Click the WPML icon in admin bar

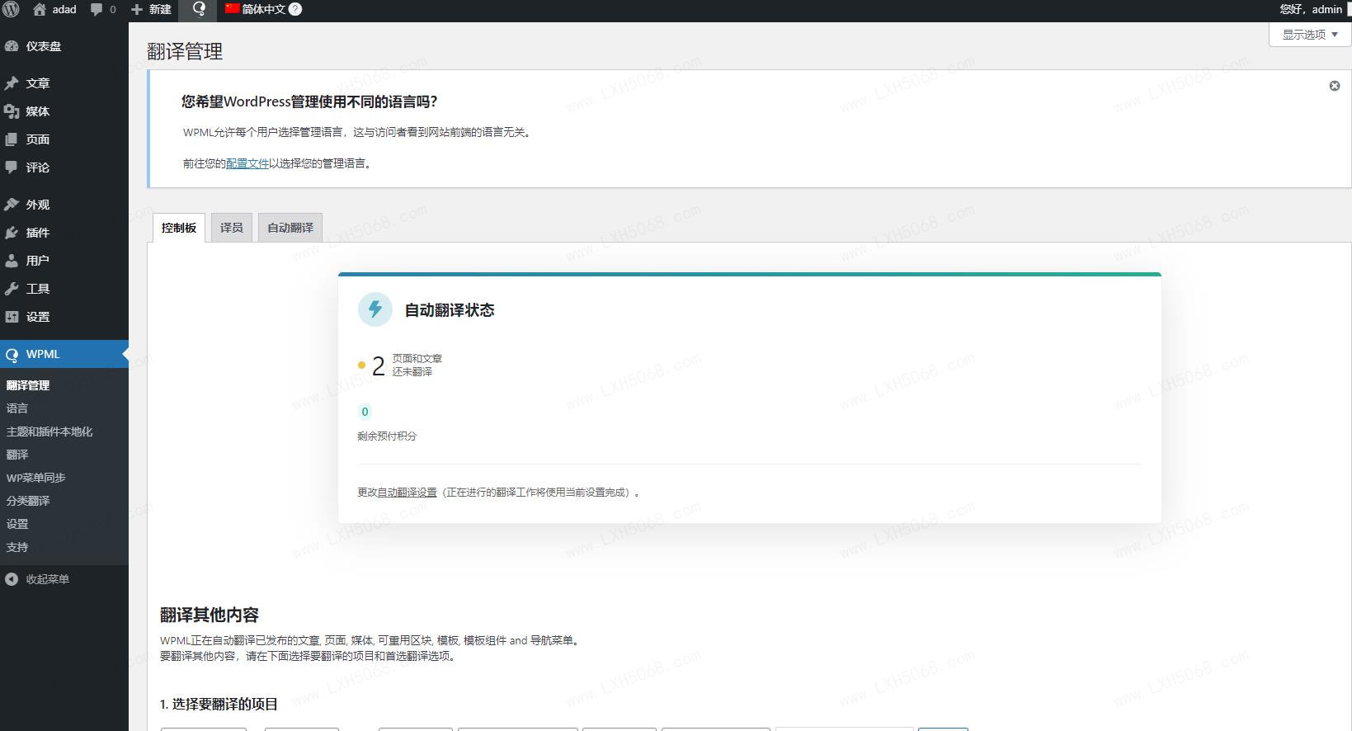point(199,9)
